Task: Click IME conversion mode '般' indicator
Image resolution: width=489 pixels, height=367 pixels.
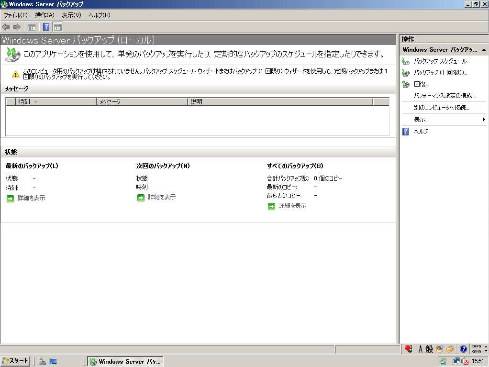Action: tap(429, 349)
